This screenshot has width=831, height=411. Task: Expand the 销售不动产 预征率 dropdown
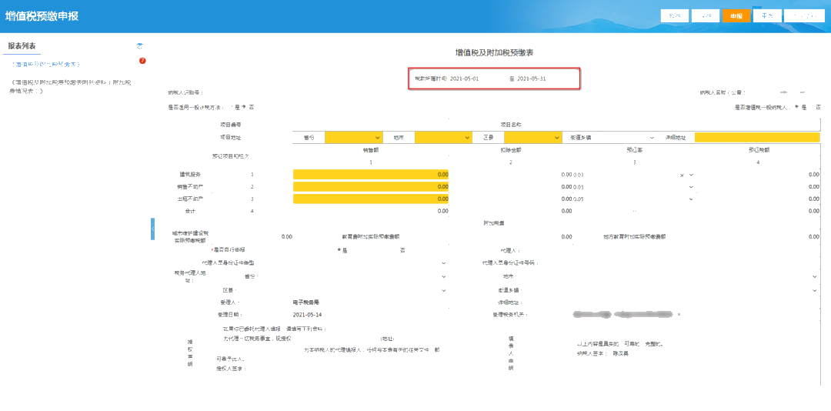(x=691, y=187)
